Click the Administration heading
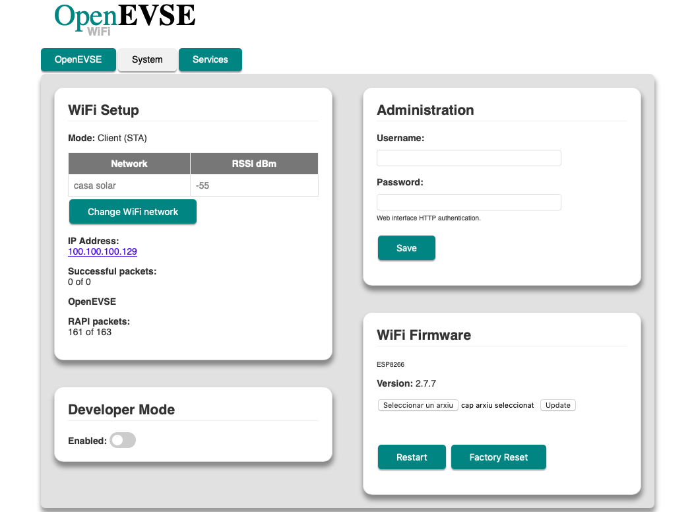Viewport: 694px width, 512px height. coord(426,110)
